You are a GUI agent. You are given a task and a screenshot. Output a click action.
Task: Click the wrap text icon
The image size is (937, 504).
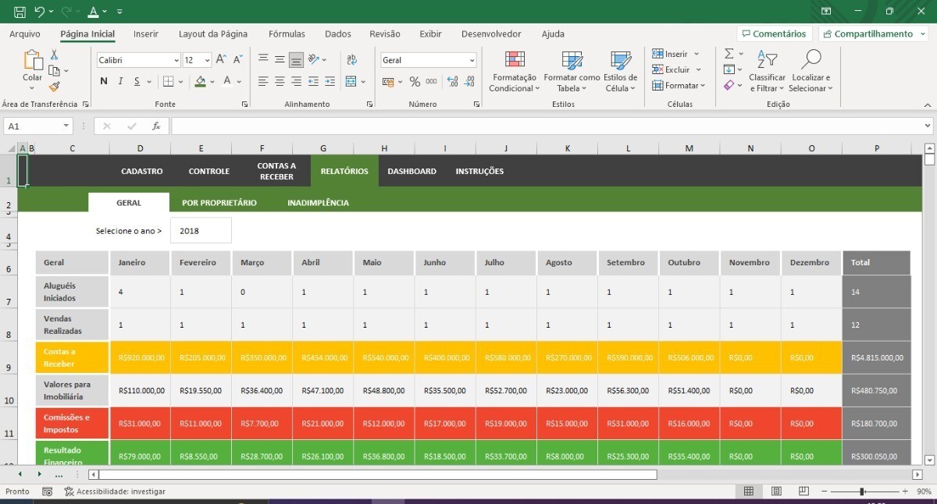click(351, 60)
